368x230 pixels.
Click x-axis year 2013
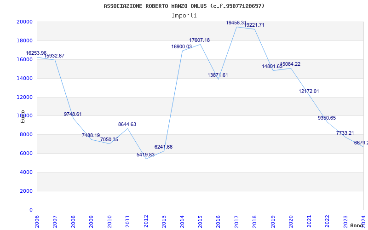click(x=164, y=221)
